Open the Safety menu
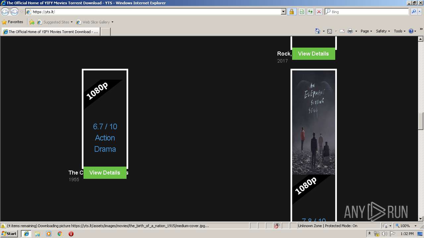Screen dimensions: 424x238 (x=383, y=31)
